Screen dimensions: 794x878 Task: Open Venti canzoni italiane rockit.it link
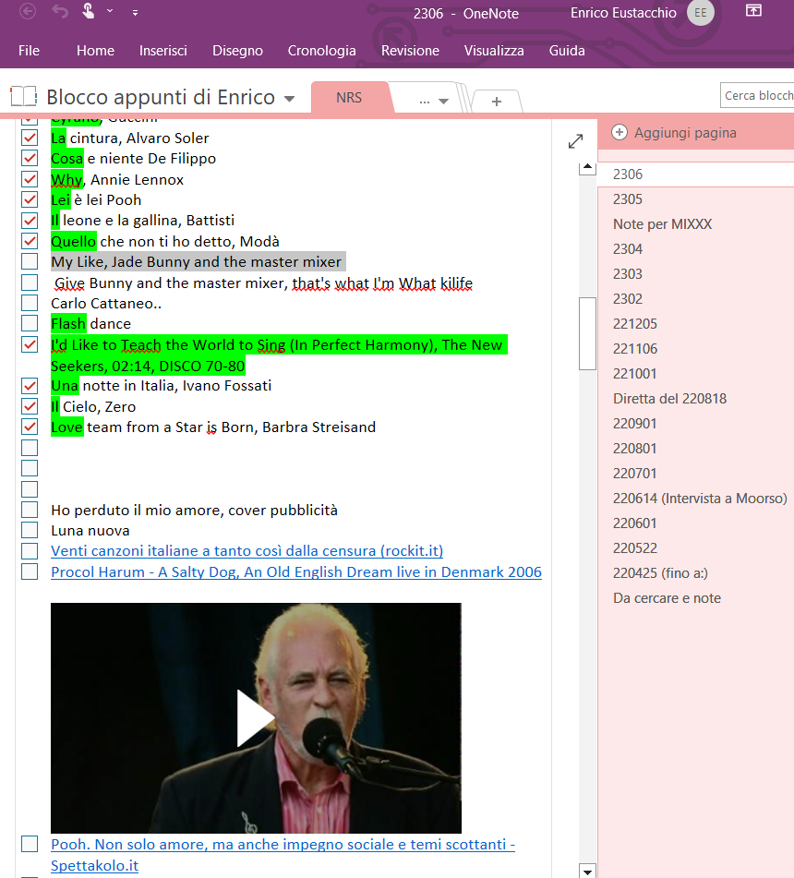tap(247, 551)
